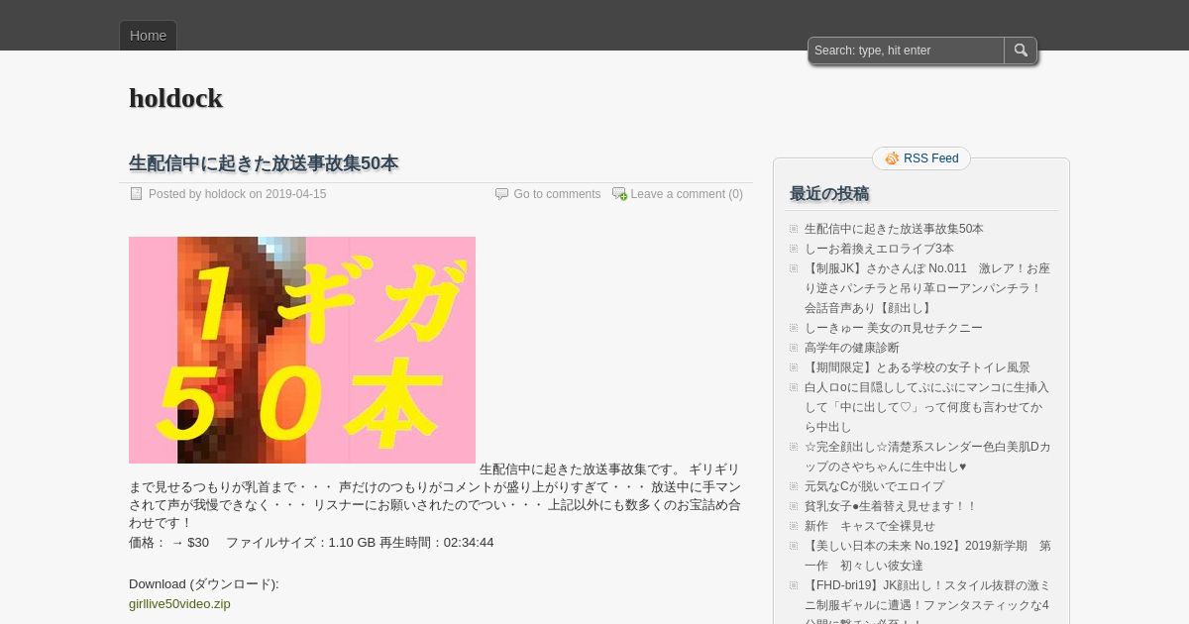Open the Home menu tab
Viewport: 1189px width, 624px height.
[x=148, y=36]
